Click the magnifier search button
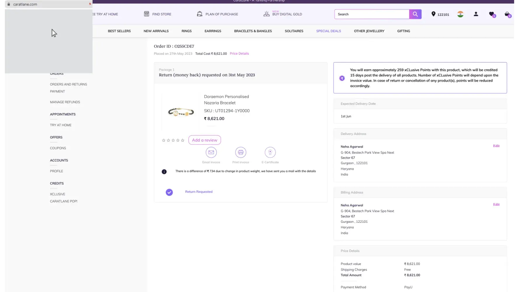 tap(415, 14)
